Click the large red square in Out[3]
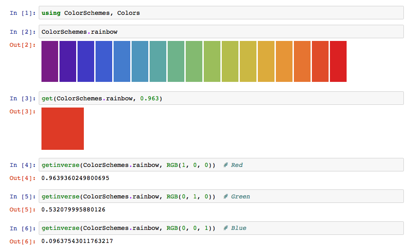This screenshot has width=407, height=247. pos(63,129)
